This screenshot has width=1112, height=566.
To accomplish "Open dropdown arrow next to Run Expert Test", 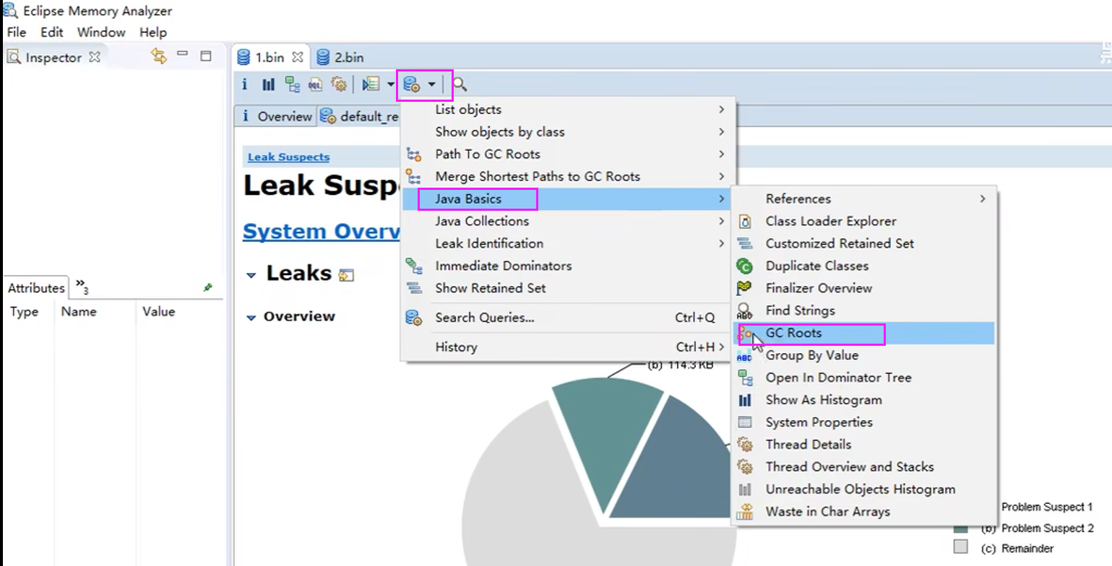I will click(x=390, y=85).
